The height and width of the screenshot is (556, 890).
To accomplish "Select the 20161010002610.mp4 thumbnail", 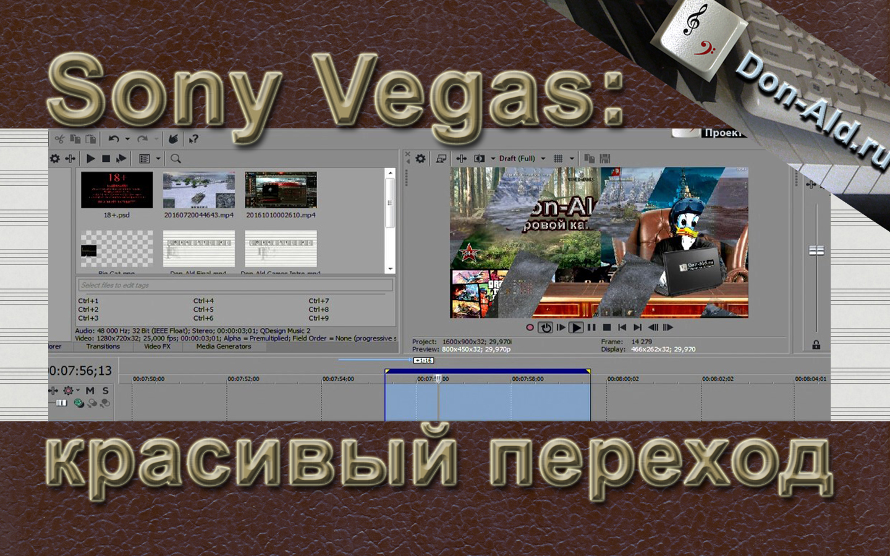I will (x=281, y=190).
